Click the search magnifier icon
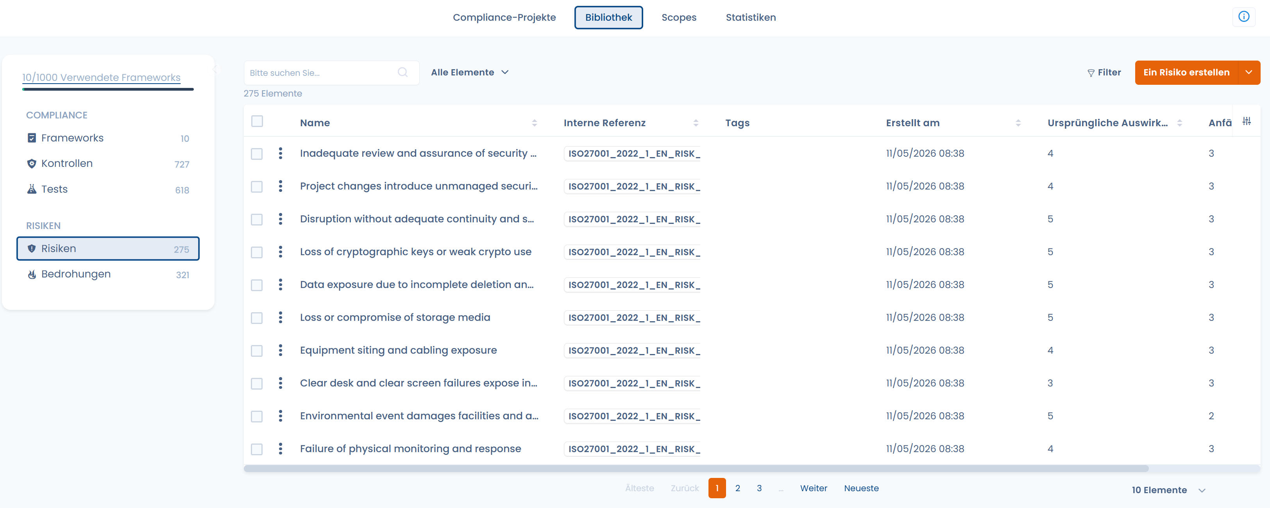1270x508 pixels. pyautogui.click(x=403, y=73)
